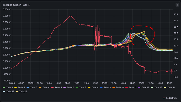The height and width of the screenshot is (102, 181).
Task: Click the panel title Zellspannungen Pack 4
Action: pos(16,5)
